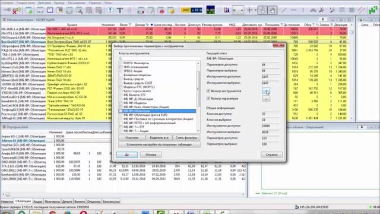Cancel the dialog with the Отмена button
This screenshot has height=214, width=380.
(x=151, y=155)
